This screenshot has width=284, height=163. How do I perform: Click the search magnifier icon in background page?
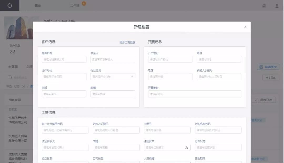(x=10, y=77)
